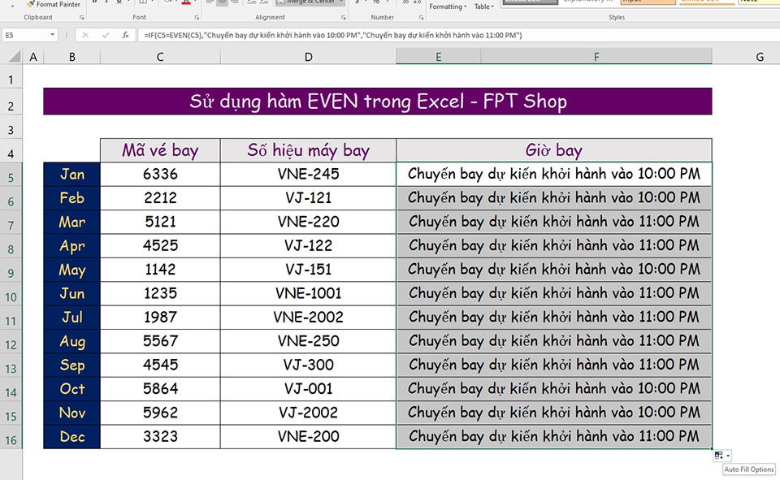
Task: Click the purple title 'Sử dụng hàm EVEN trong Excel'
Action: click(378, 102)
